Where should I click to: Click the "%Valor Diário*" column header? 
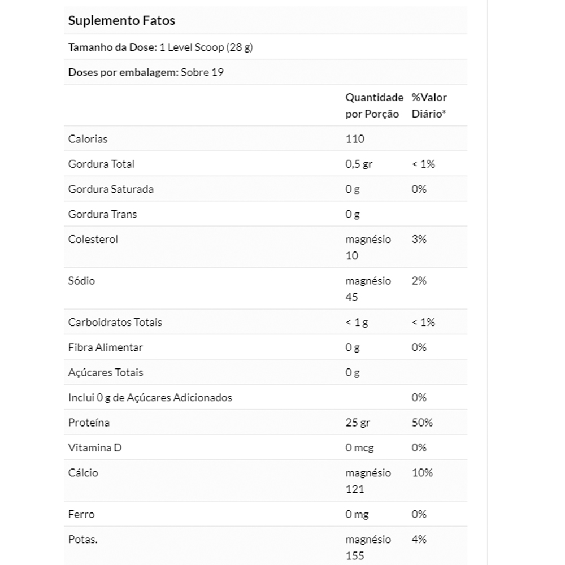click(x=429, y=106)
